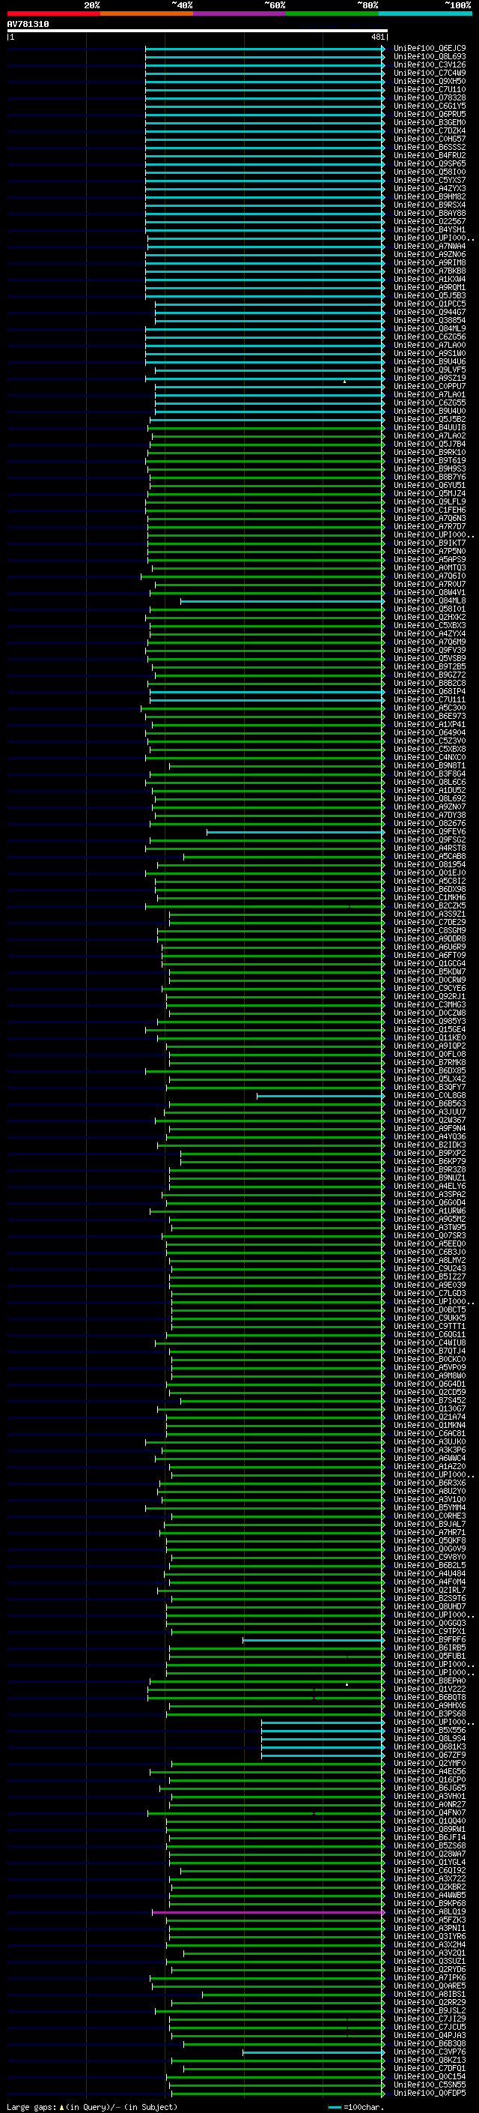The image size is (479, 2113).
Task: Select label UniRef100_B5X556
Action: tap(430, 1731)
